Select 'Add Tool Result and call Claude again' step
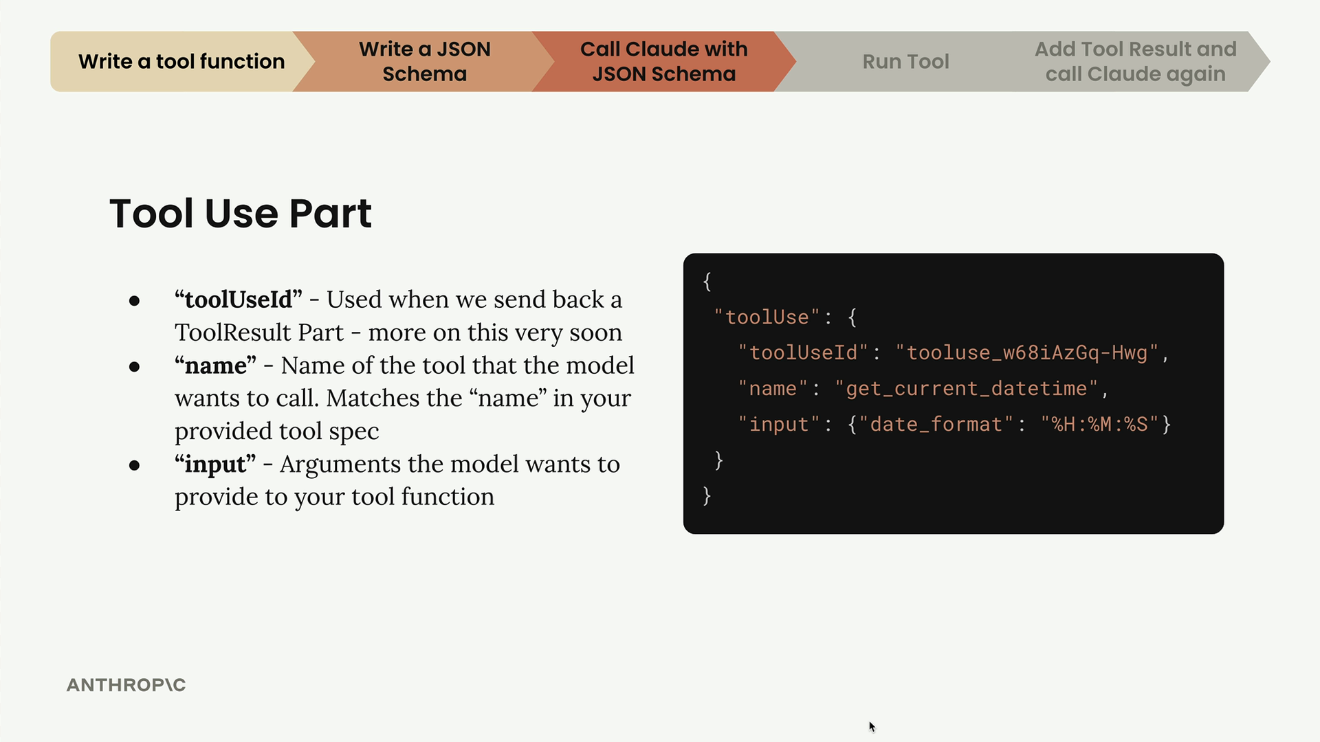 pos(1135,62)
